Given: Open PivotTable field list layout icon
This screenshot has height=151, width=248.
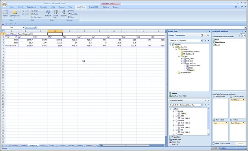Looking at the screenshot, I should [x=242, y=35].
